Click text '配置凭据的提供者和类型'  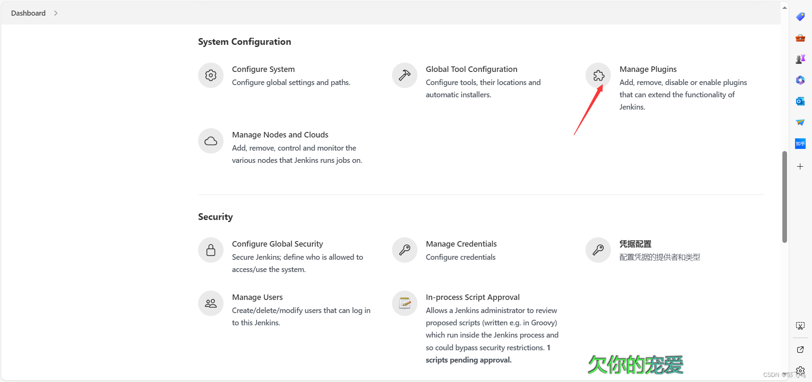tap(660, 257)
